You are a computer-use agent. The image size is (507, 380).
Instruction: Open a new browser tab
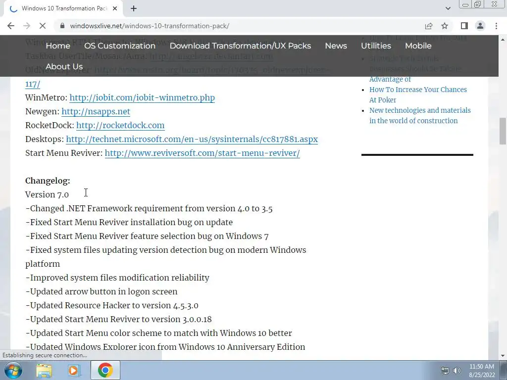coord(134,8)
